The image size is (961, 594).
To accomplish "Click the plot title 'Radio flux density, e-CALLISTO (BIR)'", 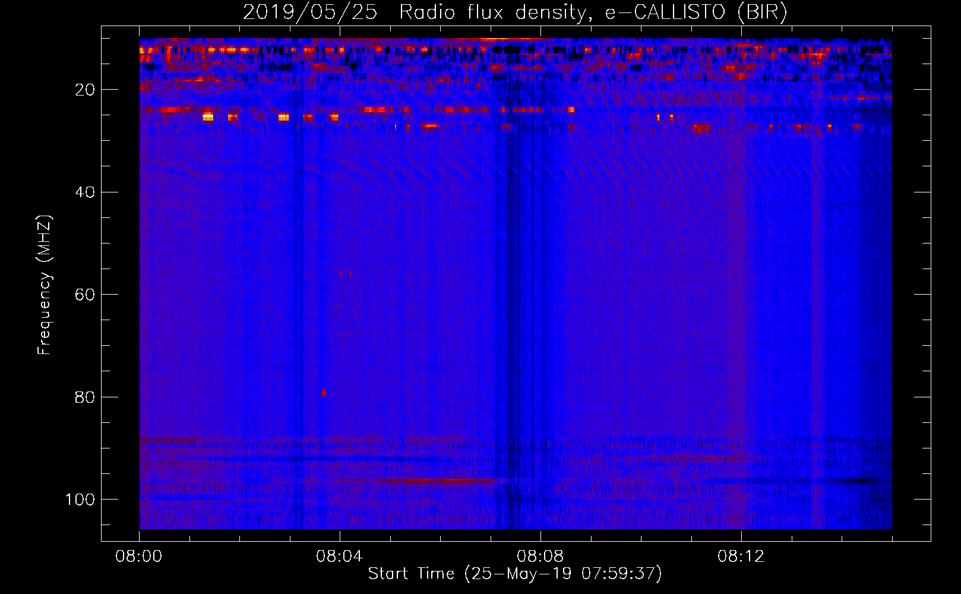I will click(x=593, y=12).
